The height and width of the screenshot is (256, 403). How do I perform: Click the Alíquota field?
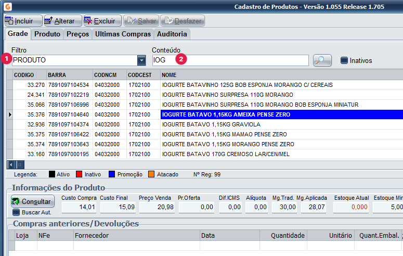coord(256,207)
